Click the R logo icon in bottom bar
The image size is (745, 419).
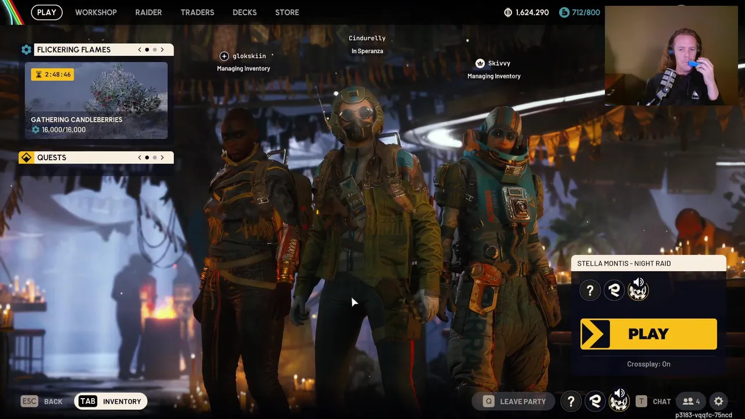[x=595, y=401]
